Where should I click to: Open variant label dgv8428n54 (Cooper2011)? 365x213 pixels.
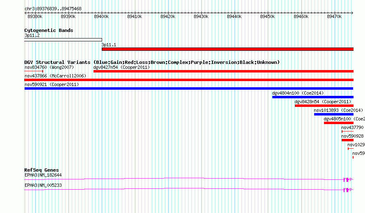pos(323,102)
